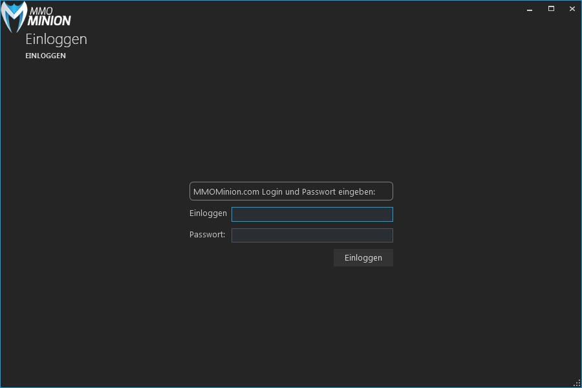Minimize the MMO Minion window
The height and width of the screenshot is (388, 582).
pos(530,9)
